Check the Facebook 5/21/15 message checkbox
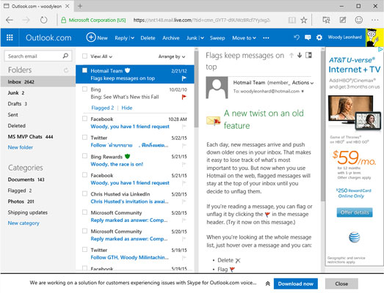384x293 pixels. tap(84, 175)
